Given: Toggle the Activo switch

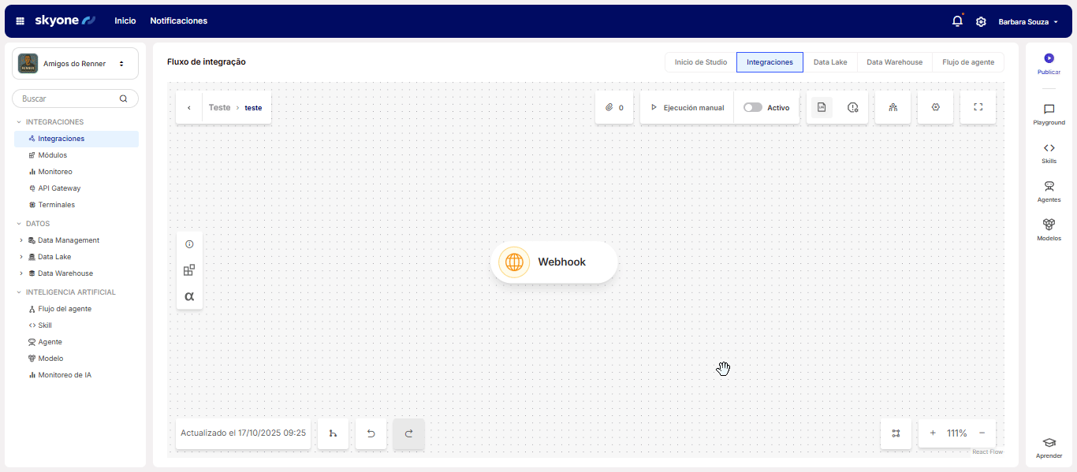Looking at the screenshot, I should tap(753, 107).
